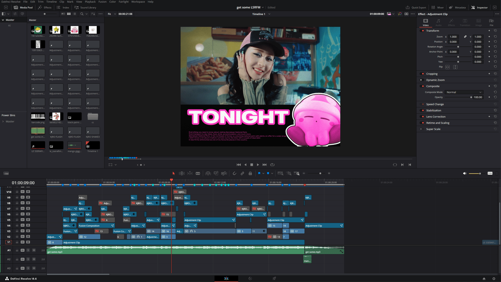Toggle the linked selection chain icon
Screen dimensions: 501x282
[x=242, y=174]
